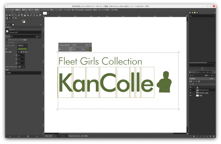Switch to the チャンネル (Channels) tab

pos(202,72)
